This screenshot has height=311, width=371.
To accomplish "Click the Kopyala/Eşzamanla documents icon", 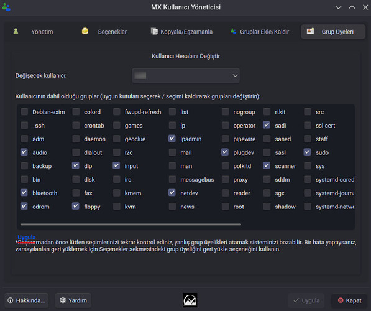I will [154, 31].
